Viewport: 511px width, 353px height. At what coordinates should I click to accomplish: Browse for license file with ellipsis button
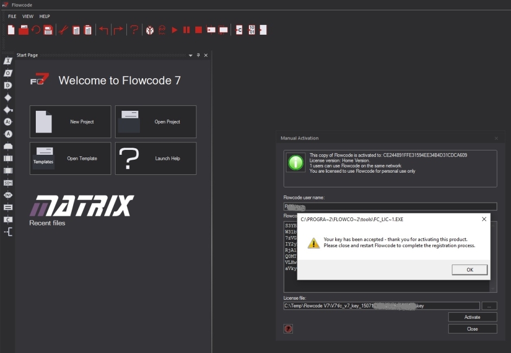[x=489, y=306]
